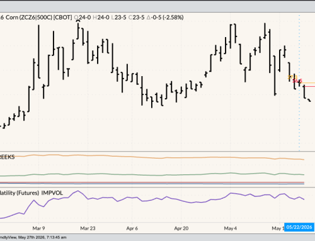Select the high value H 24-0
This screenshot has height=241, width=315.
click(101, 18)
